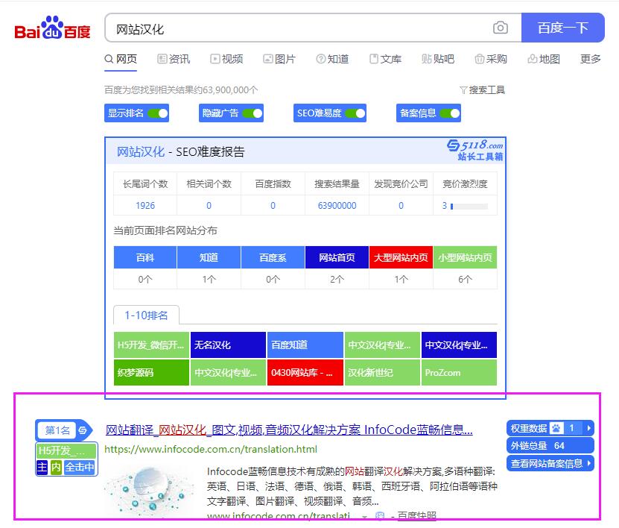Screen dimensions: 619x528
Task: Switch to 知道 tab
Action: click(332, 59)
